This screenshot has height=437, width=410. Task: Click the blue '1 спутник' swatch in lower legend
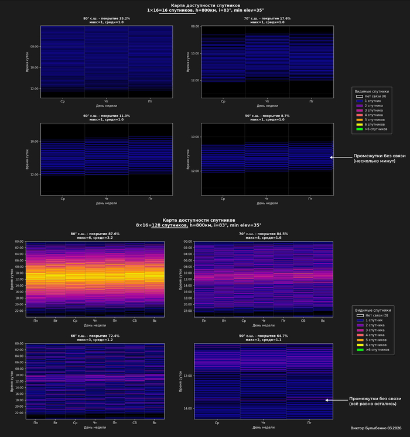click(360, 321)
